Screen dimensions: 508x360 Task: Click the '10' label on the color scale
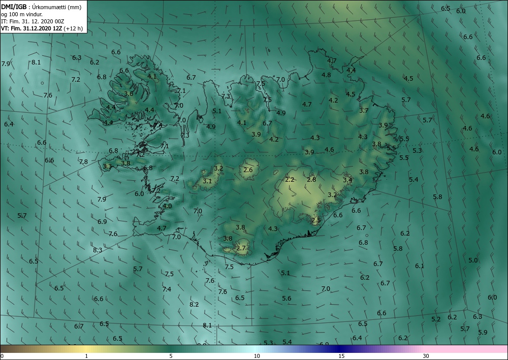(257, 356)
